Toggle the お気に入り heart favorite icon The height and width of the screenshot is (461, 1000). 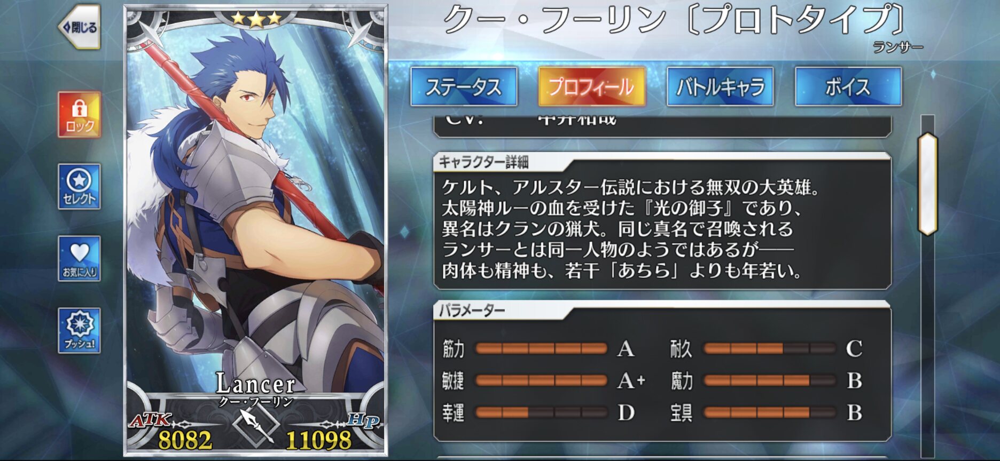(x=80, y=259)
